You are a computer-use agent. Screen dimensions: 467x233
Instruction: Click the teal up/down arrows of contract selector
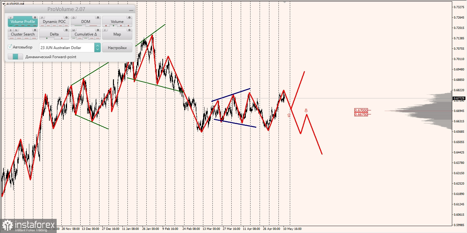[98, 47]
